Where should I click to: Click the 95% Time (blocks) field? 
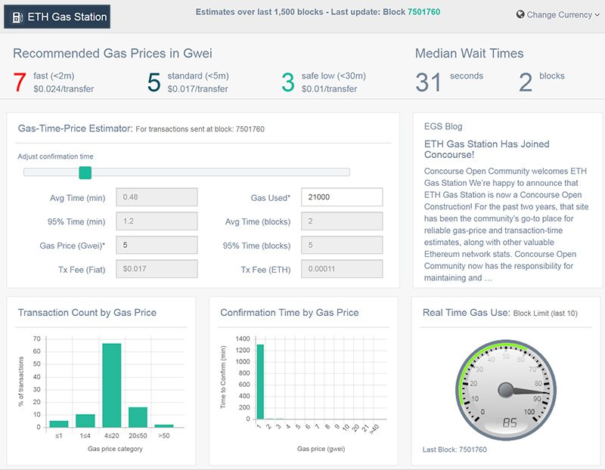click(x=342, y=245)
